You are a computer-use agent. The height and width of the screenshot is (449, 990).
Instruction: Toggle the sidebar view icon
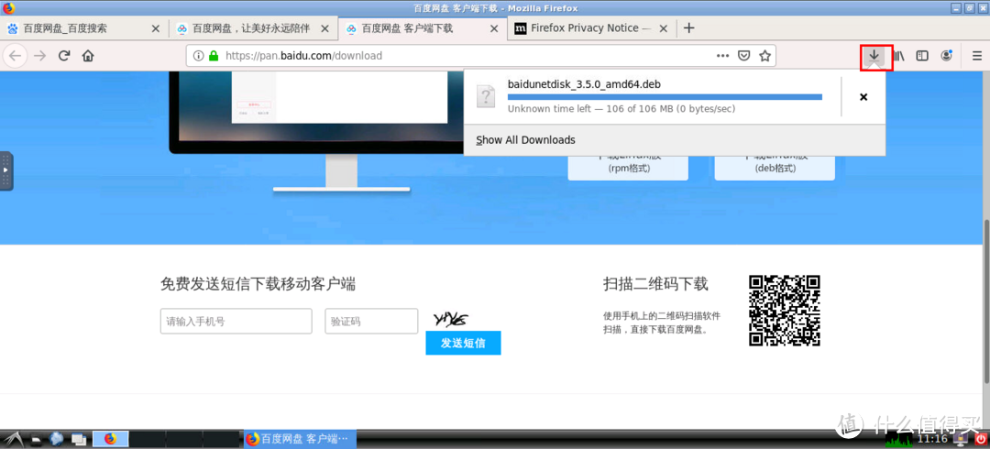coord(922,56)
